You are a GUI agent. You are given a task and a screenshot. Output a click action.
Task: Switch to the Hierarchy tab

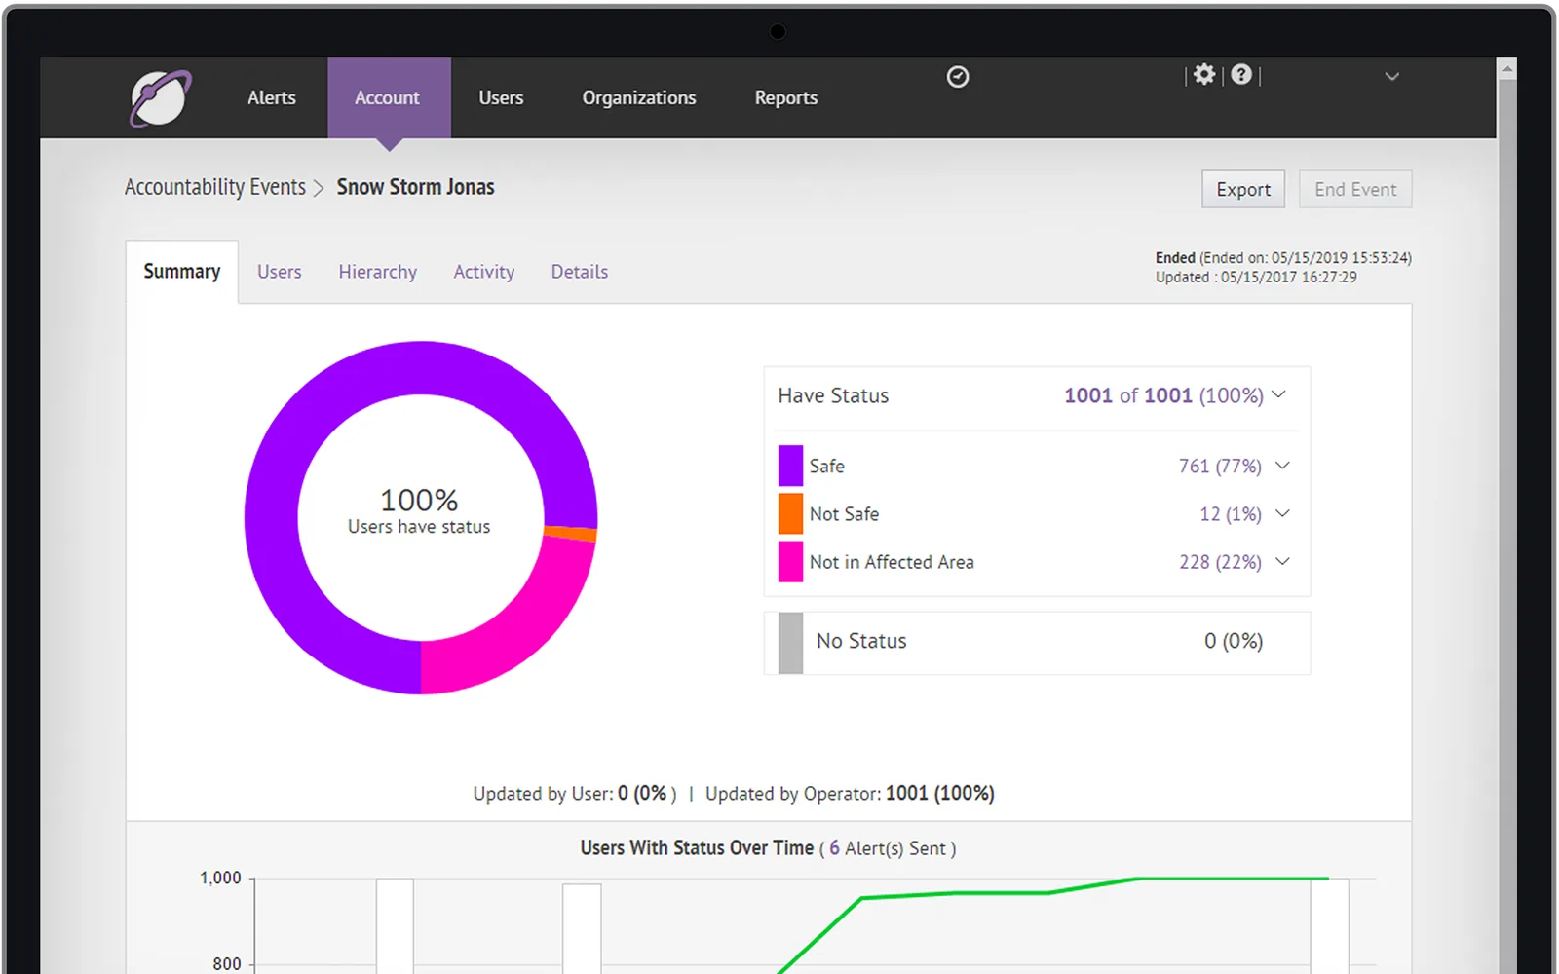point(378,272)
